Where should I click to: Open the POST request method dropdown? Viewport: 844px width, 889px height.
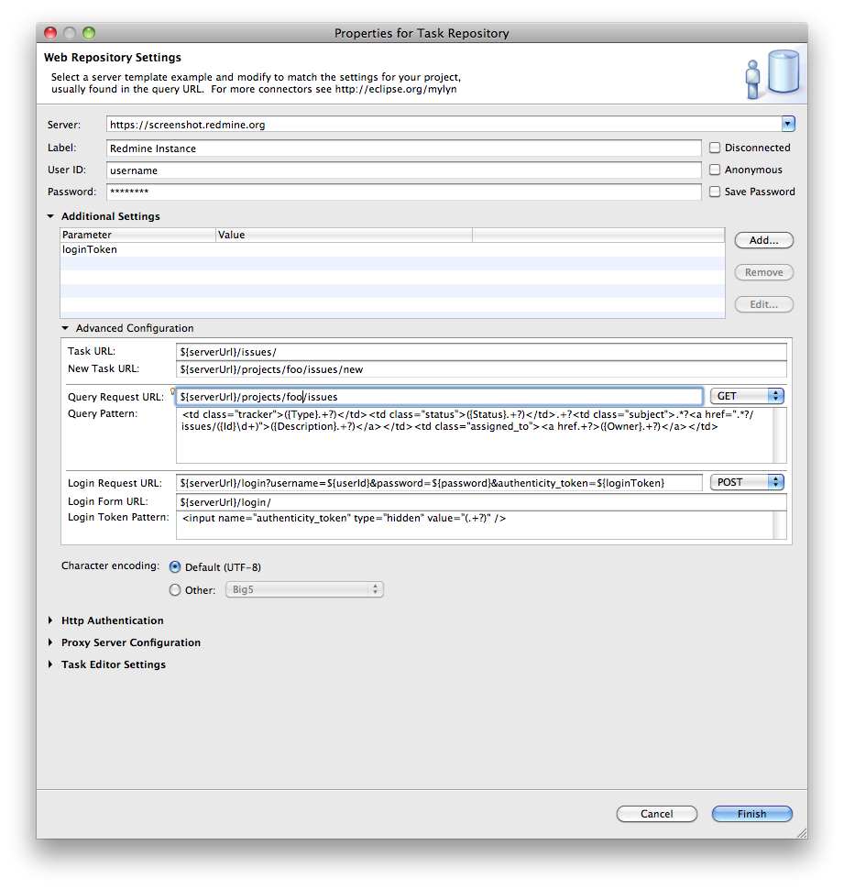[747, 482]
